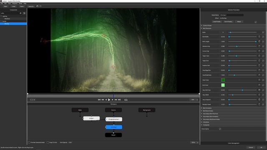Open animation options for Curve Amp
This screenshot has width=267, height=150.
pyautogui.click(x=259, y=51)
